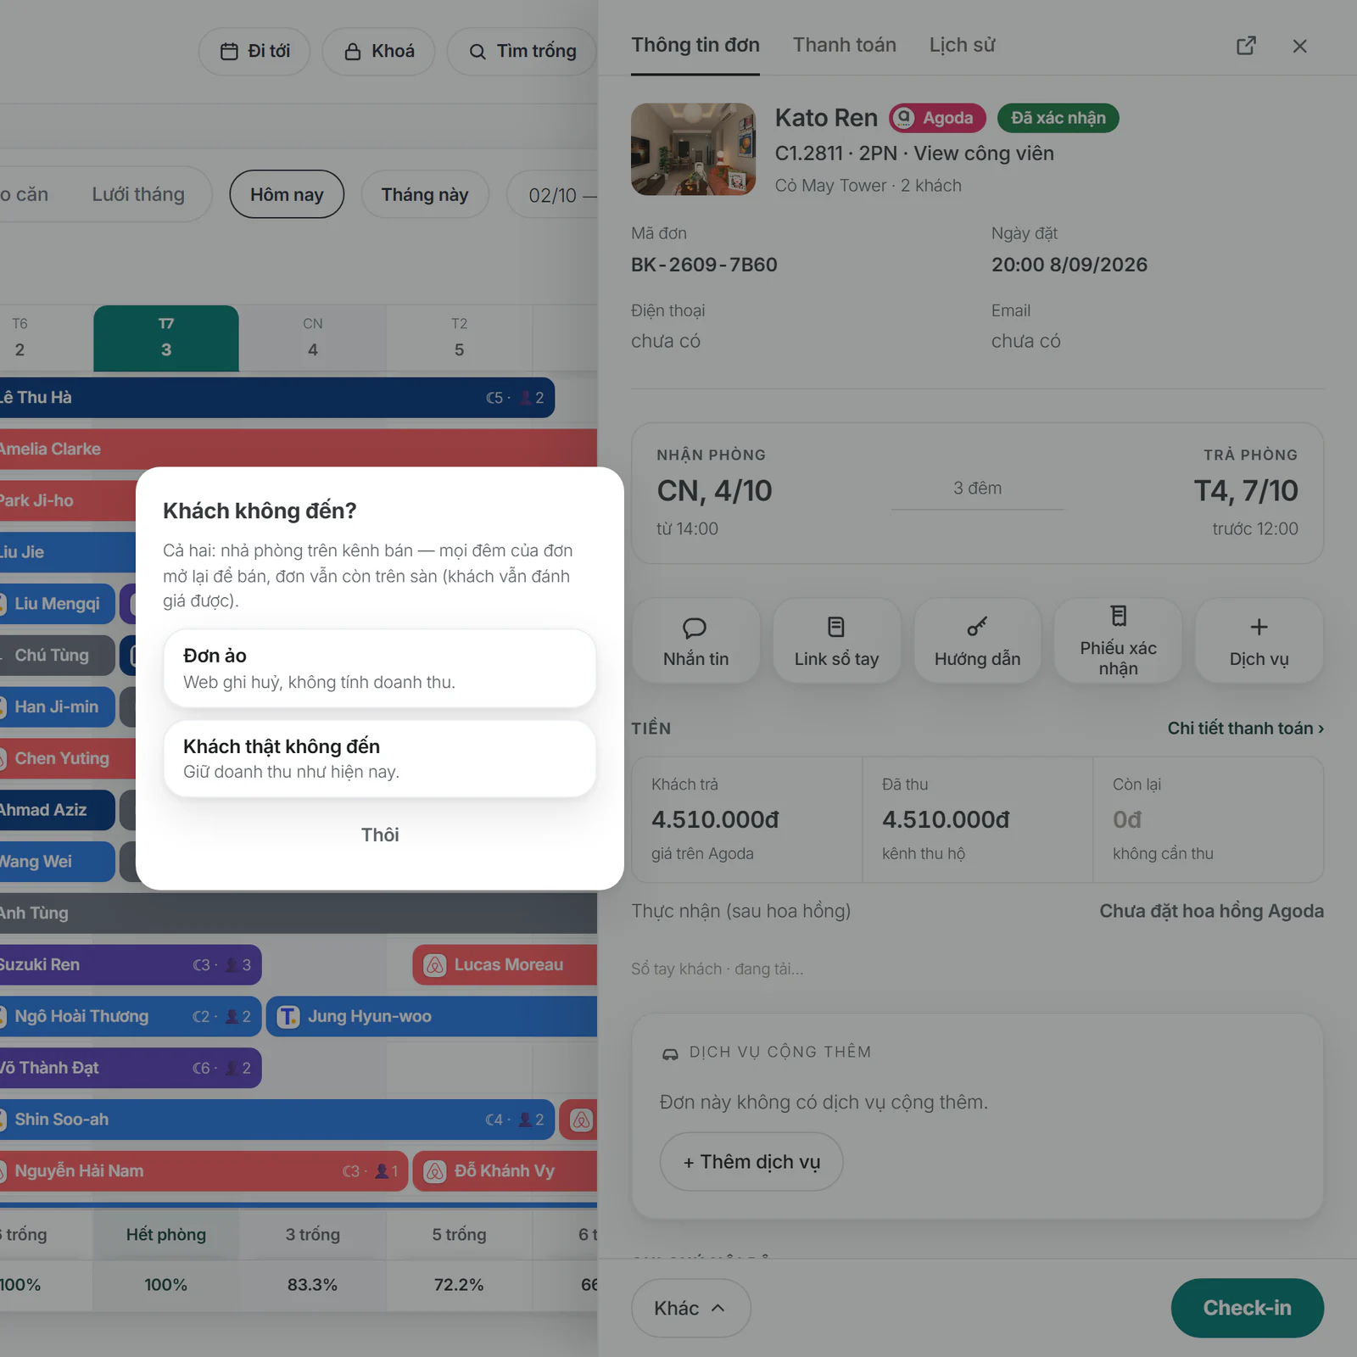Click calendar icon in Đi tới button
The height and width of the screenshot is (1357, 1357).
(x=229, y=52)
